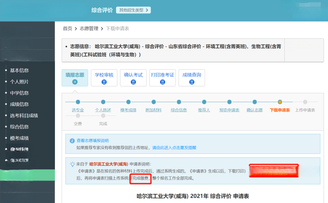
Task: Click the 综合评价 header title
Action: tap(102, 10)
